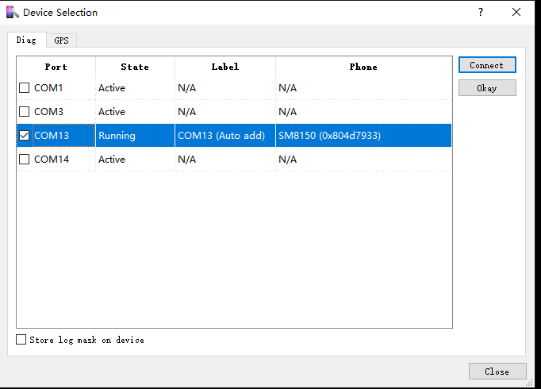Tick the COM14 port checkbox

[x=24, y=160]
